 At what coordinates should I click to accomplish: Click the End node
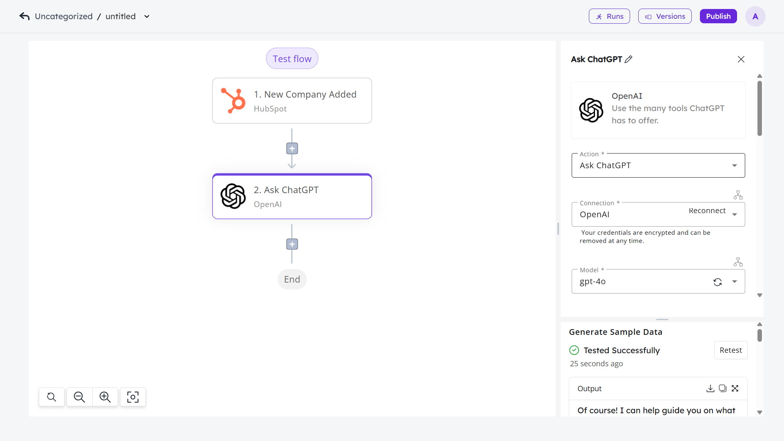(292, 279)
